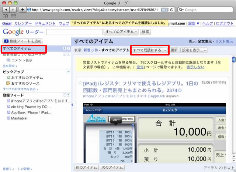Collapse the 読者登録しているユーザー section
Image resolution: width=236 pixels, height=172 pixels.
click(x=65, y=54)
